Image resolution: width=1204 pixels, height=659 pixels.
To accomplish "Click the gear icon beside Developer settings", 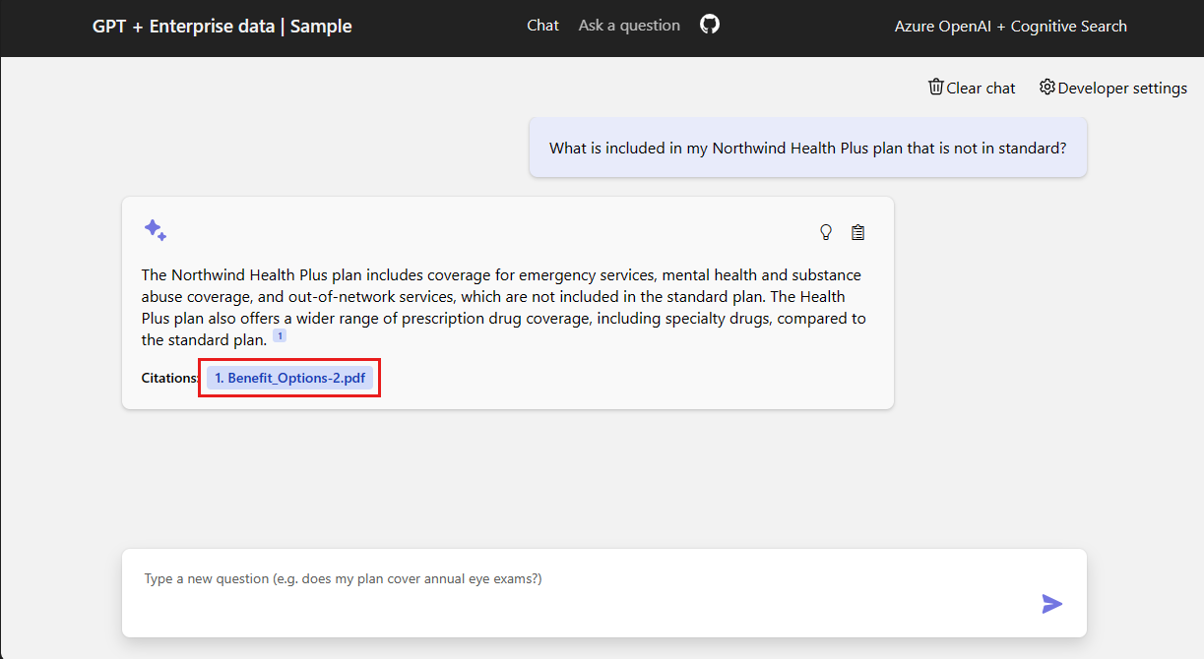I will click(1046, 88).
